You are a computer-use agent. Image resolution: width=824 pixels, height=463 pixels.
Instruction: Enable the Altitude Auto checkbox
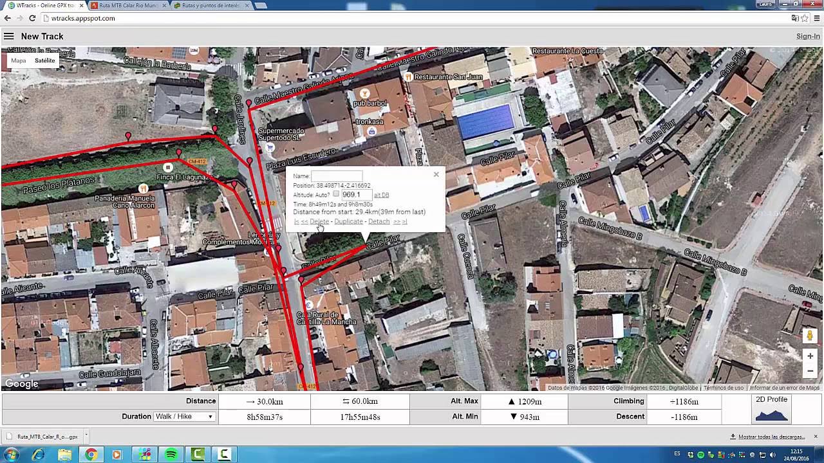336,194
